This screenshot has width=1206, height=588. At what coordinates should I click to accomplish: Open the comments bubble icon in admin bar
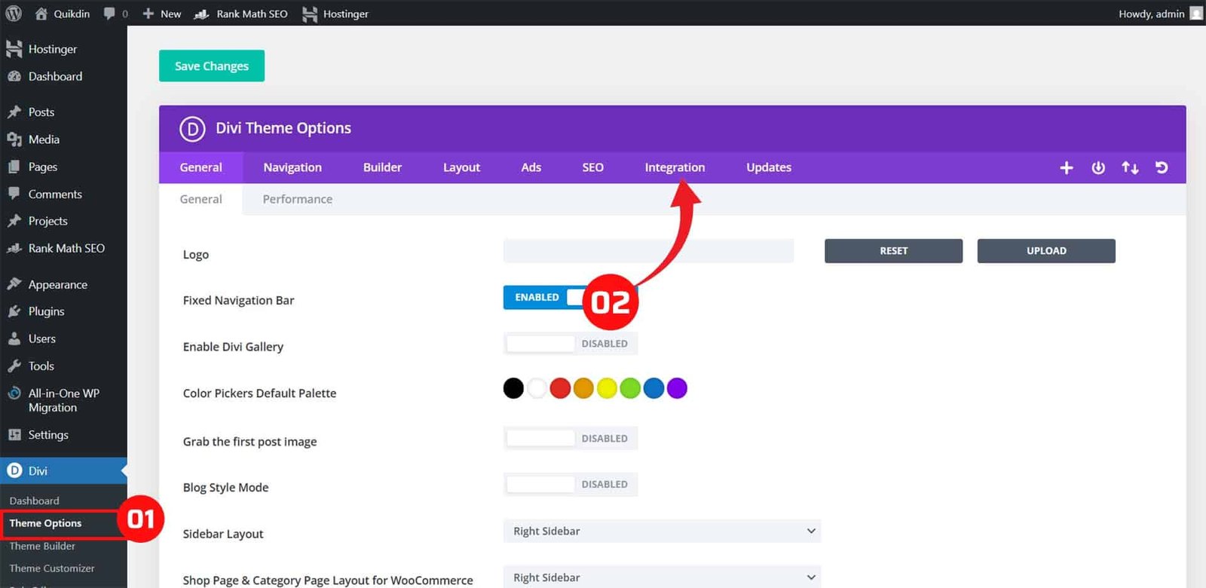pos(109,14)
